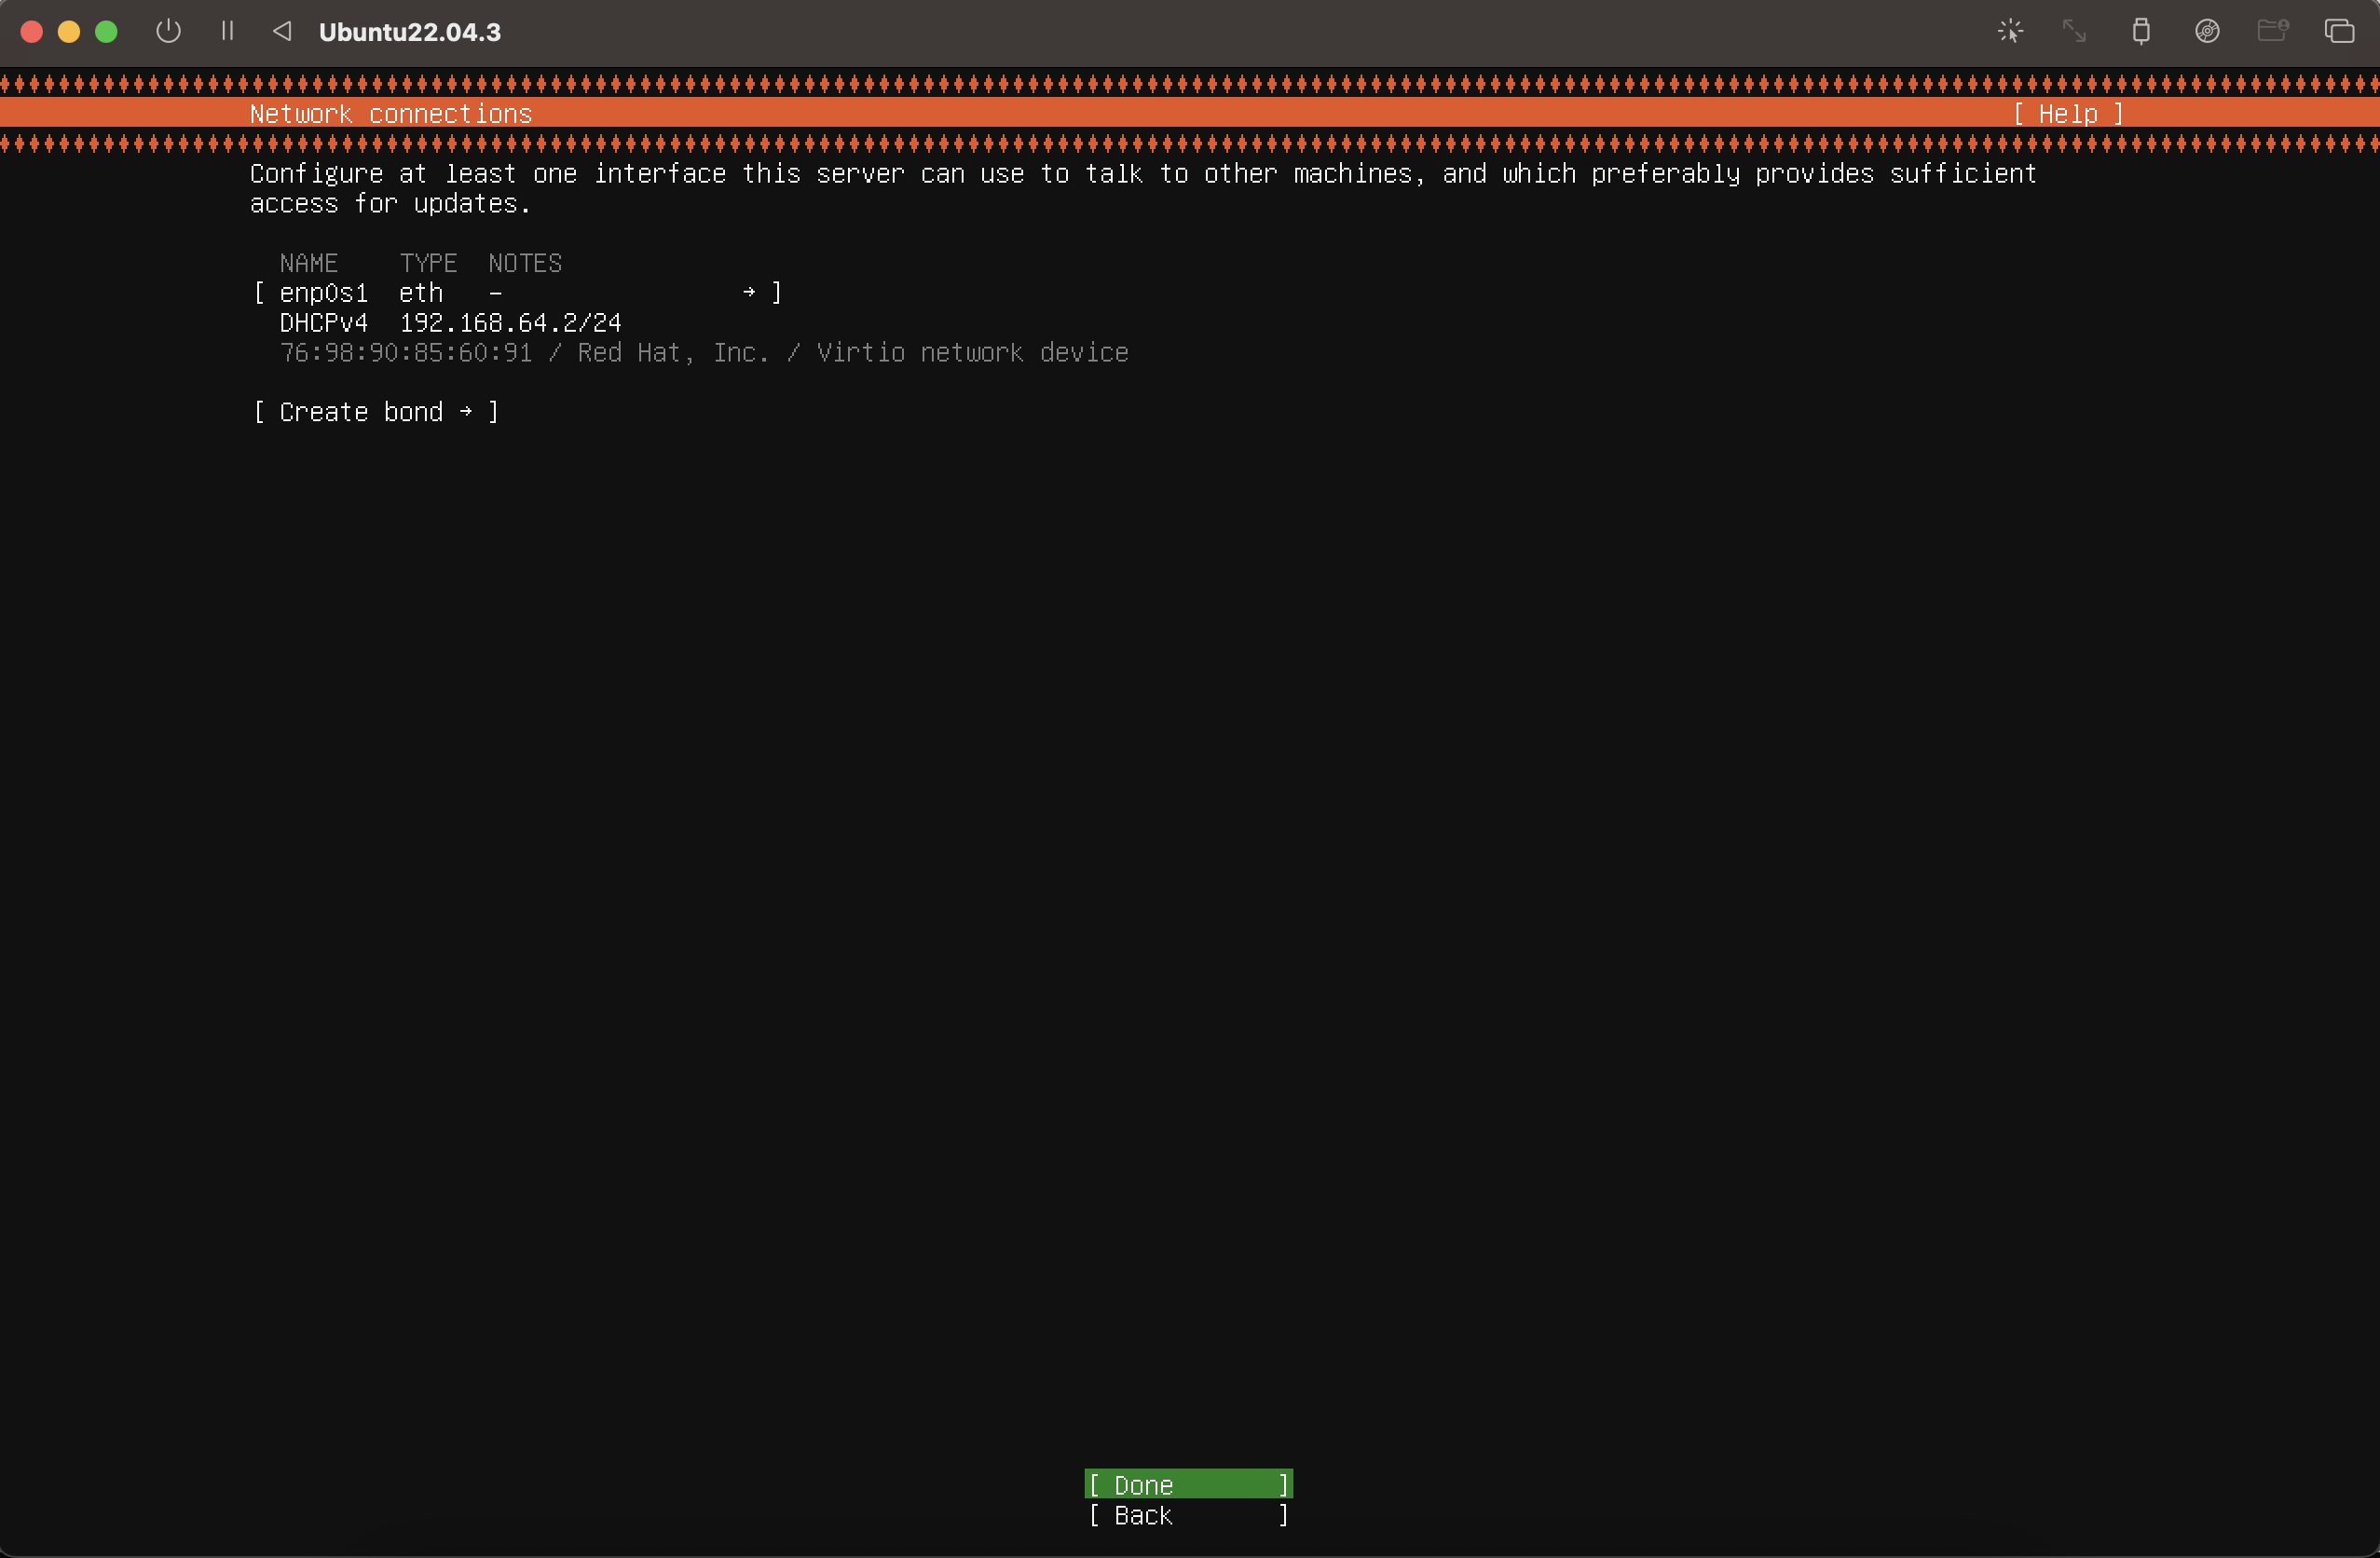The width and height of the screenshot is (2380, 1558).
Task: Click the shared folder icon
Action: 2272,32
